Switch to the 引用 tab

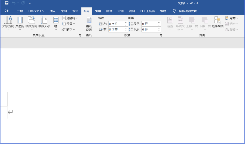(x=98, y=11)
